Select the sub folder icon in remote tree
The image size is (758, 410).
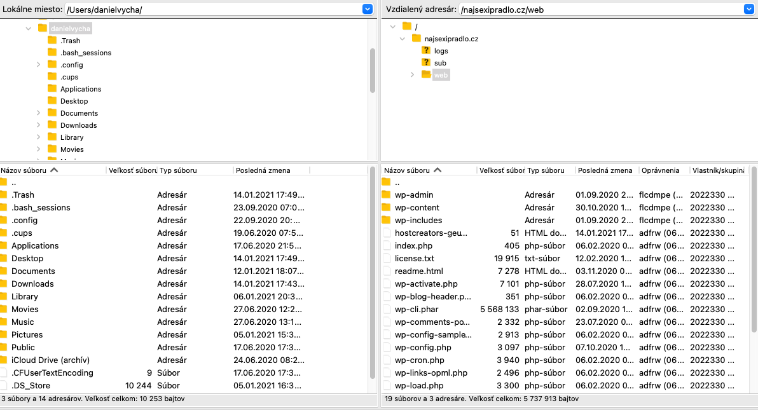[x=426, y=62]
